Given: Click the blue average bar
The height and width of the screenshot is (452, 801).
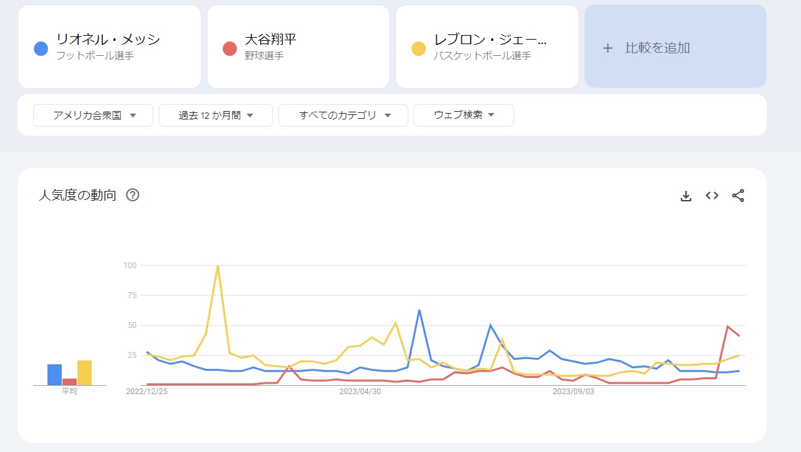Looking at the screenshot, I should [x=55, y=375].
